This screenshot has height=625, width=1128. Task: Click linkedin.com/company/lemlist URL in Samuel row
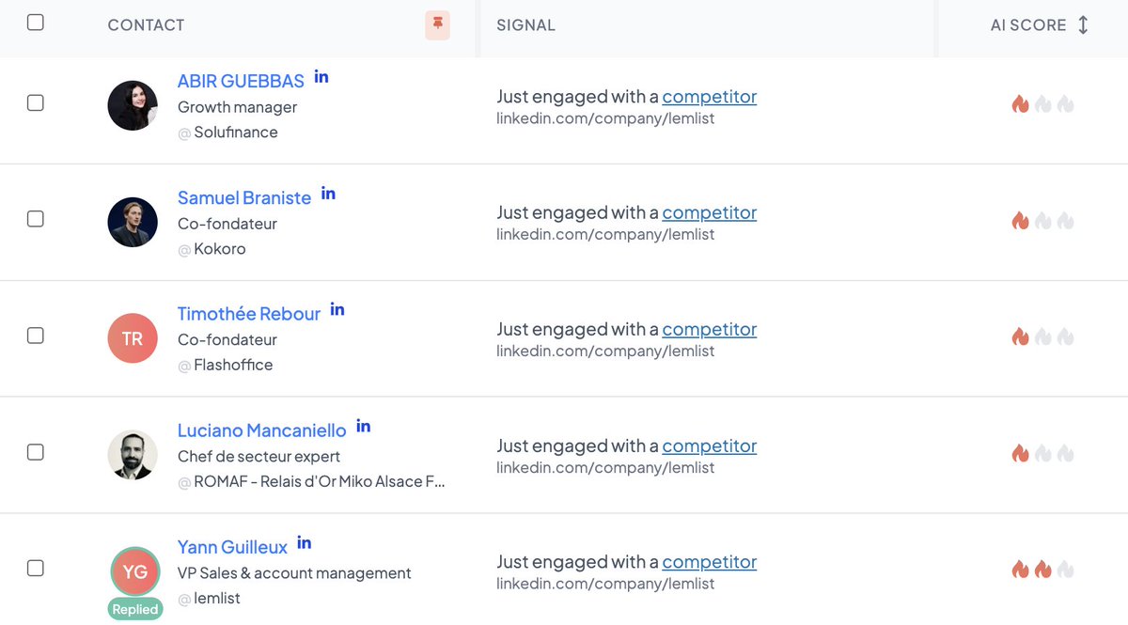coord(605,234)
